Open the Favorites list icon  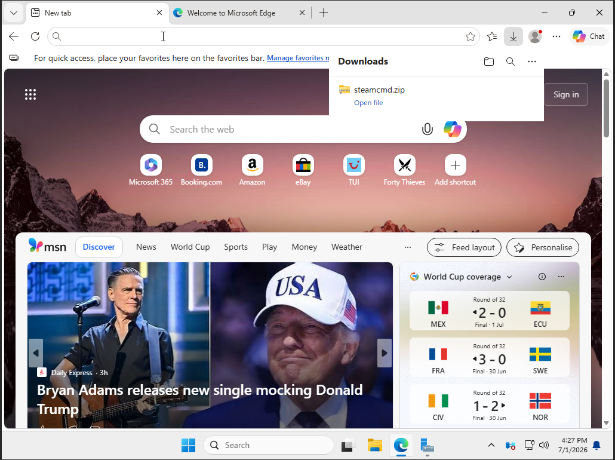tap(492, 36)
